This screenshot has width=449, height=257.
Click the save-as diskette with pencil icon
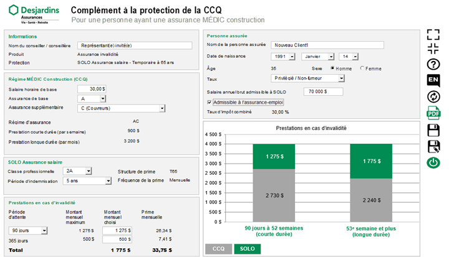[x=433, y=146]
